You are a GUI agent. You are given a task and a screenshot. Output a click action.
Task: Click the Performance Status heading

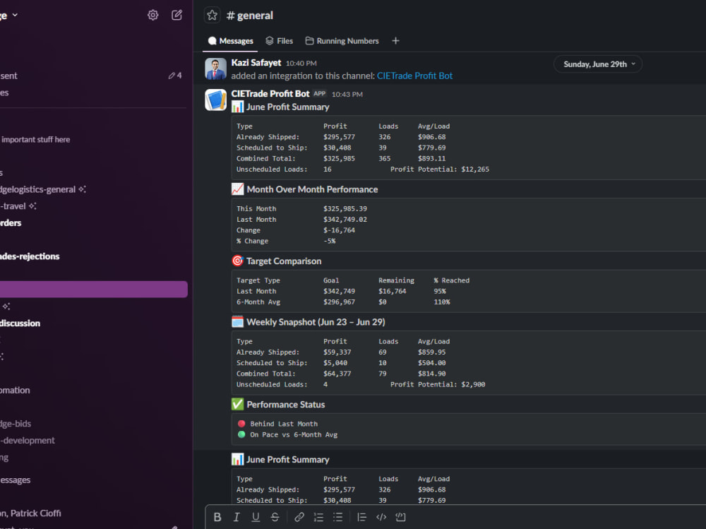[x=285, y=405]
